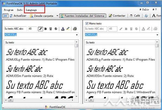
Task: Click the right panel strikethrough icon
Action: tap(136, 29)
